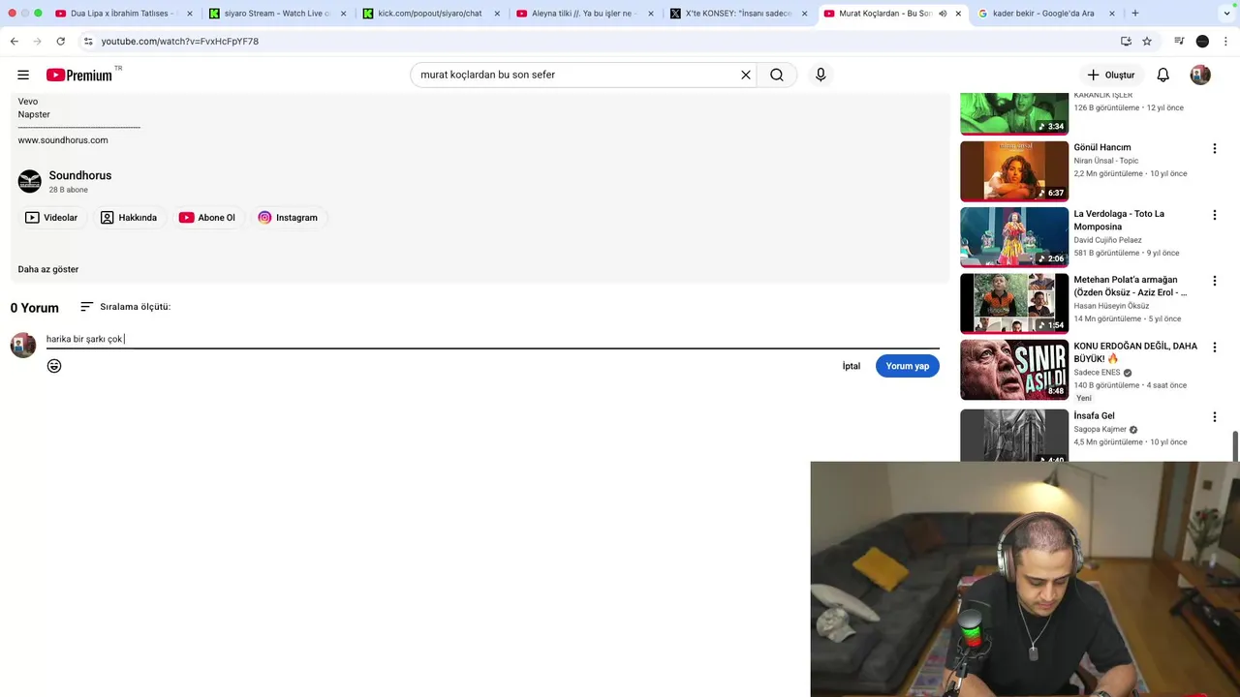Open Chrome profile avatar button
Viewport: 1240px width, 697px height.
[1202, 42]
